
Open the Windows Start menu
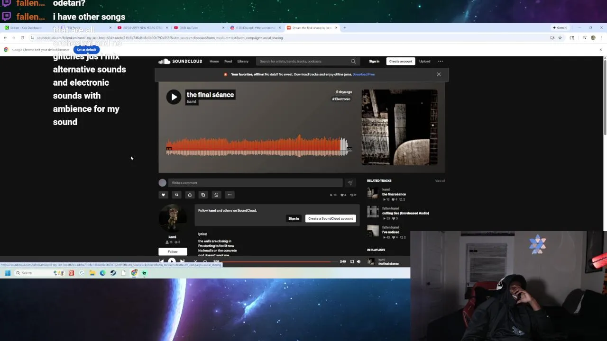pos(8,273)
